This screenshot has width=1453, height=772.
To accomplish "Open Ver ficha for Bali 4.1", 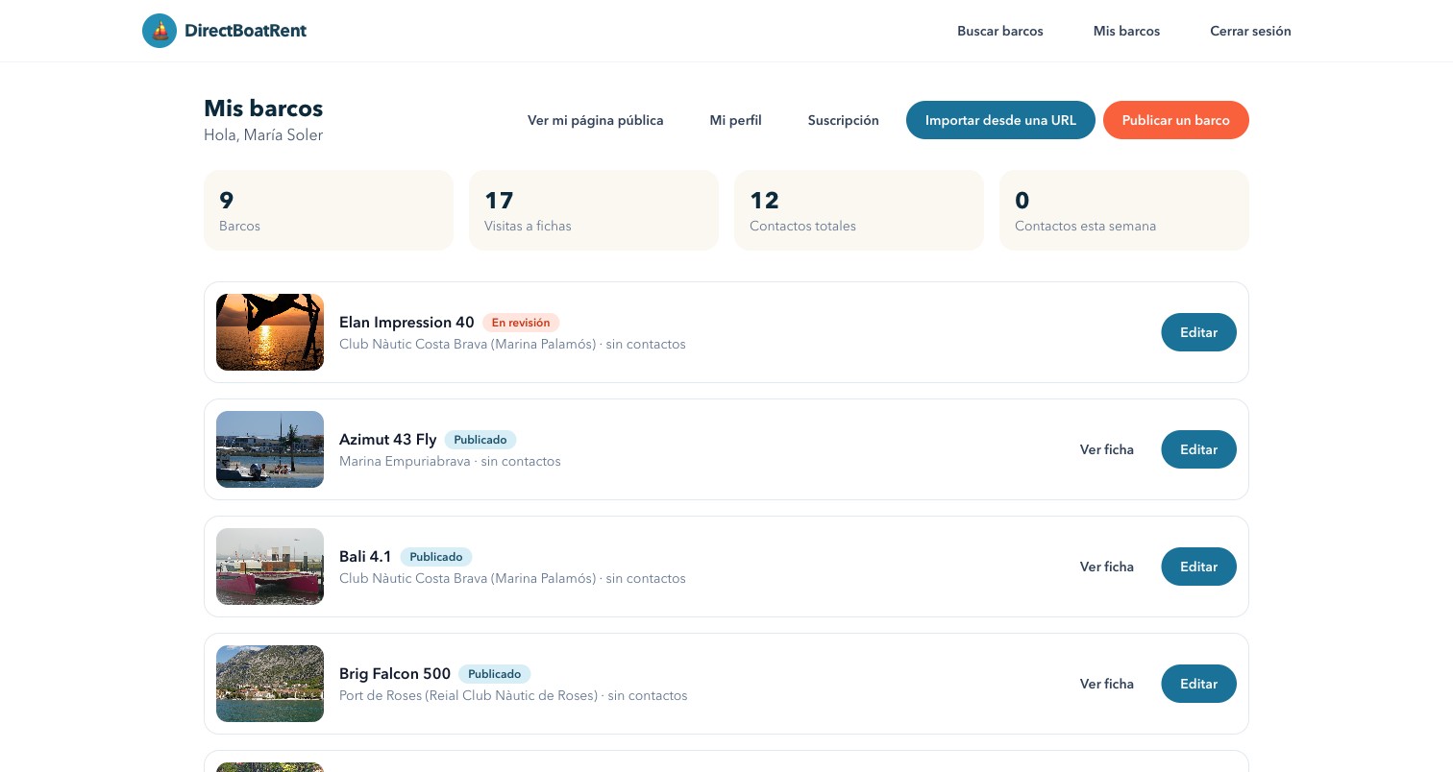I will 1107,567.
